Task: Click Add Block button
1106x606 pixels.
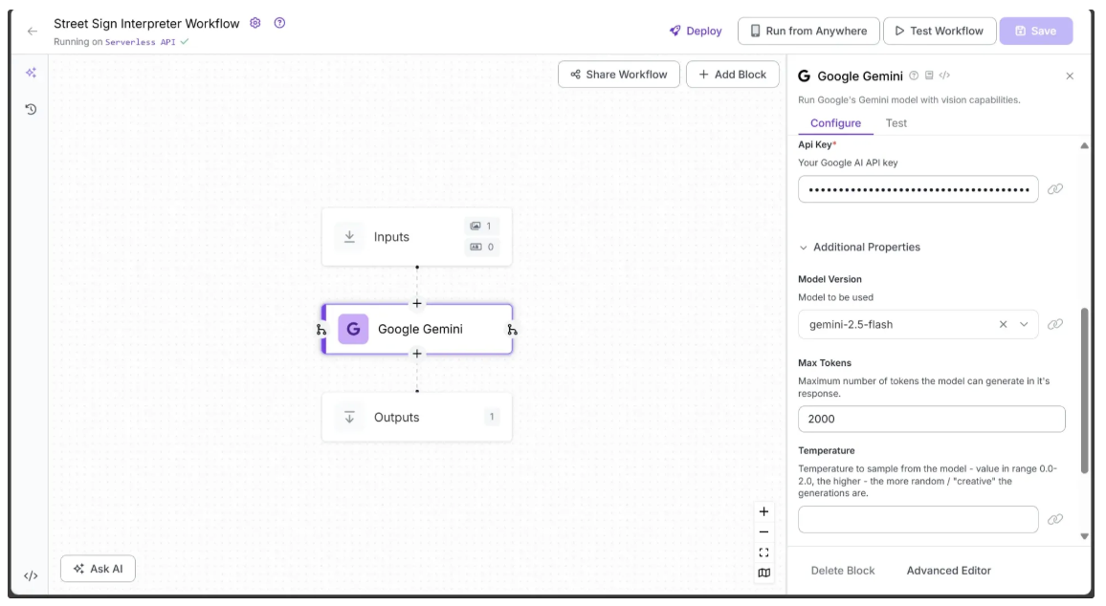Action: [x=732, y=74]
